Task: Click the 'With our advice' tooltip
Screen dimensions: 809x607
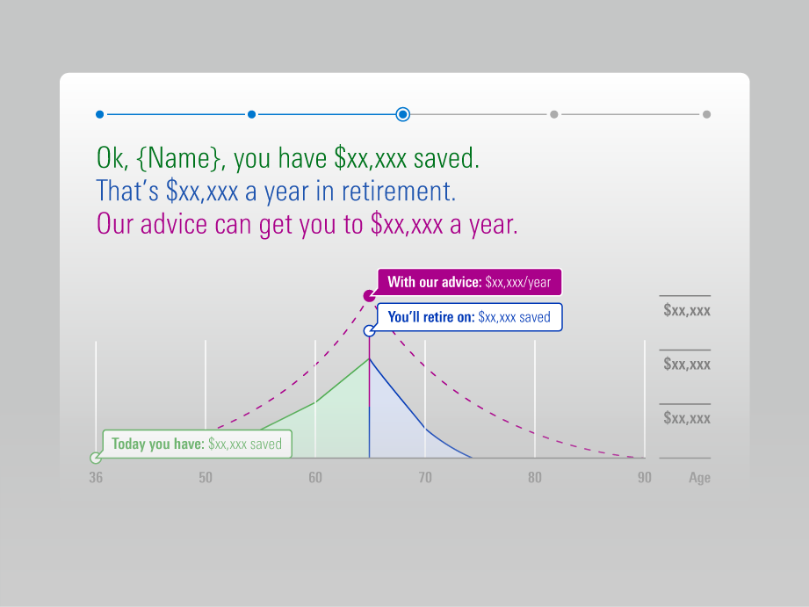Action: (x=470, y=283)
